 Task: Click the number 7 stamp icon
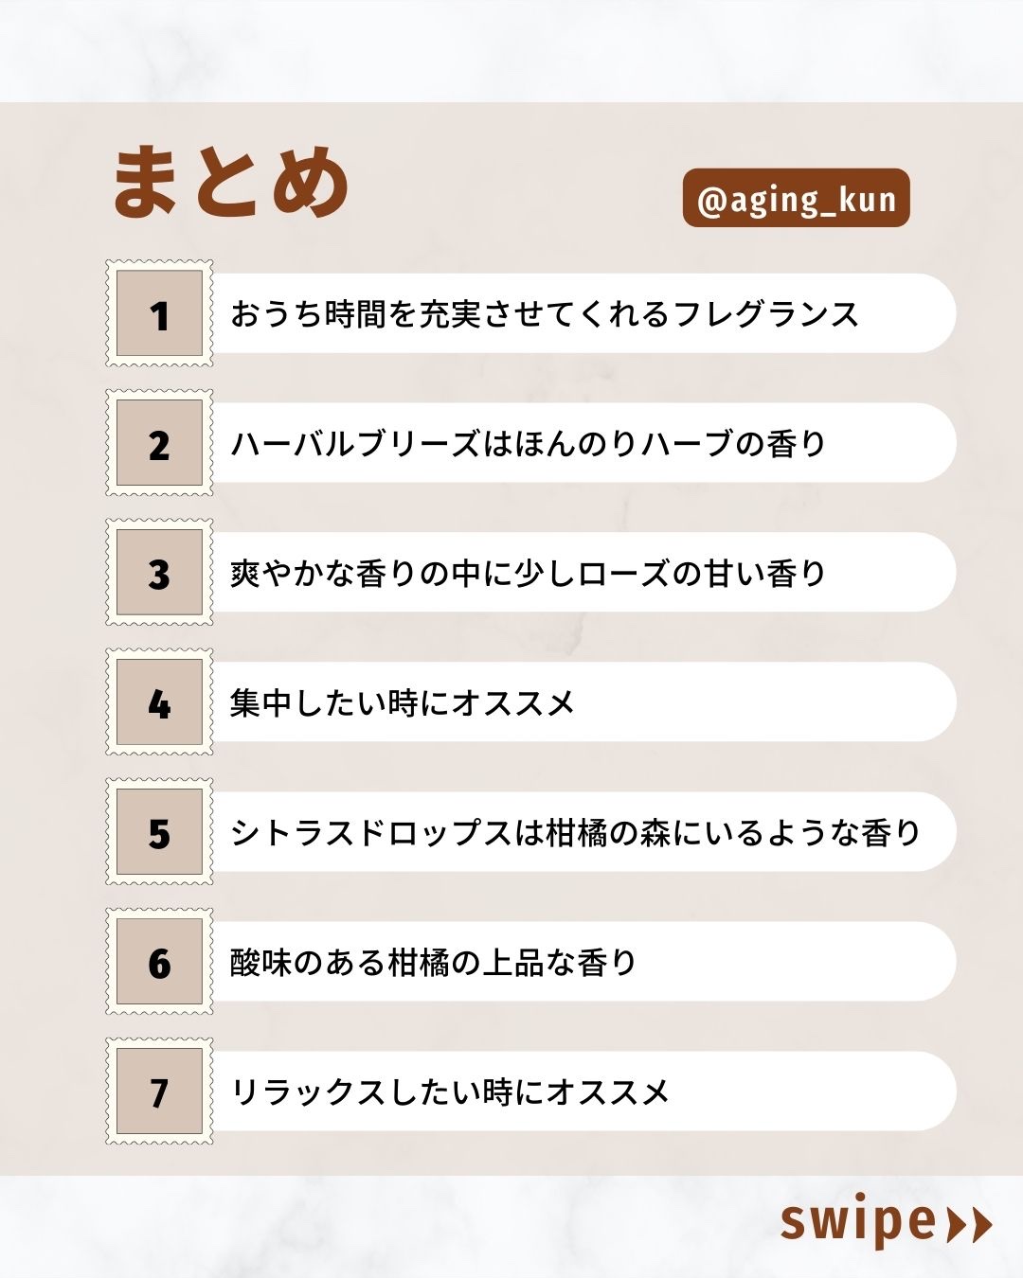point(159,1092)
